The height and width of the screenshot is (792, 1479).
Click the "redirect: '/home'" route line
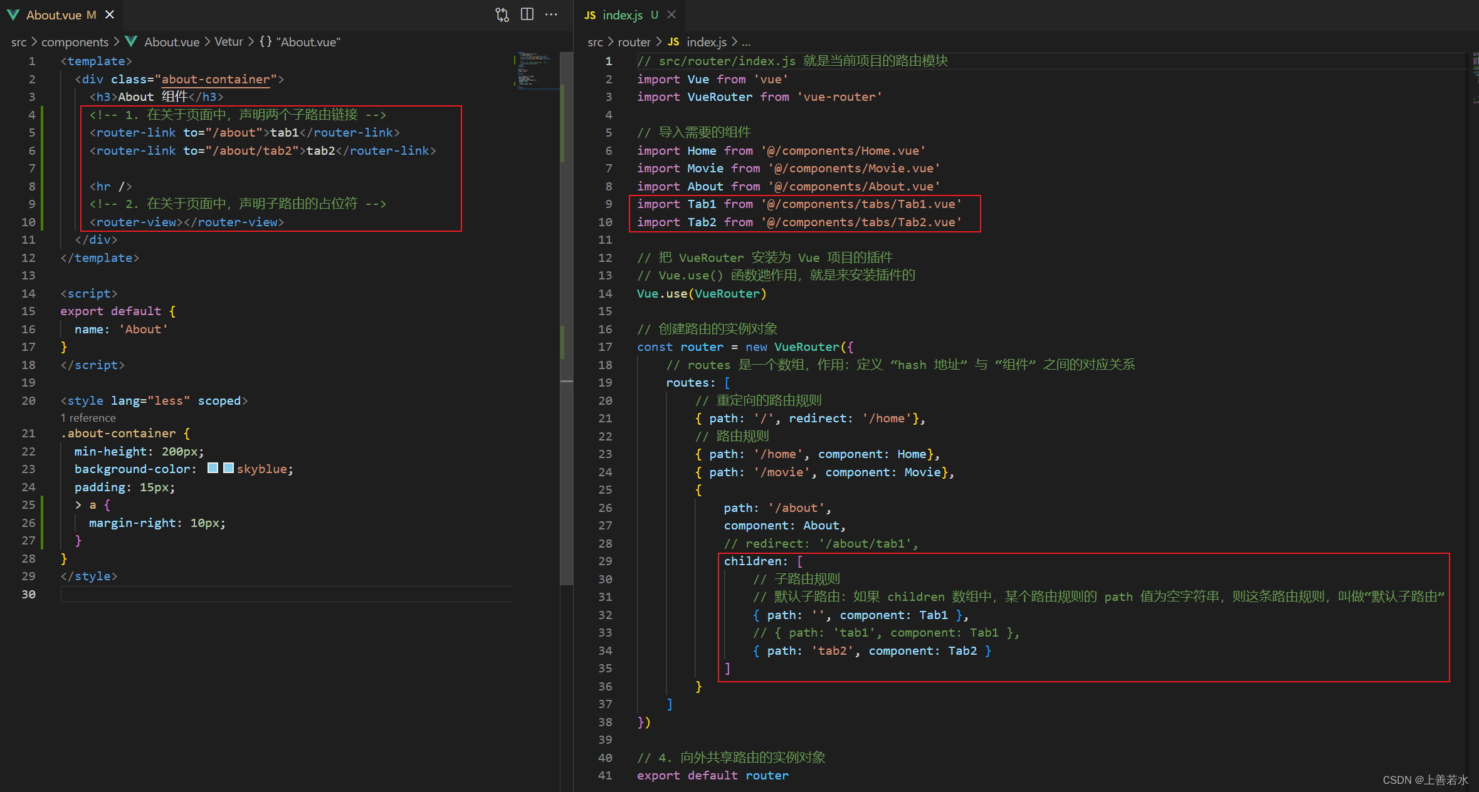[810, 418]
